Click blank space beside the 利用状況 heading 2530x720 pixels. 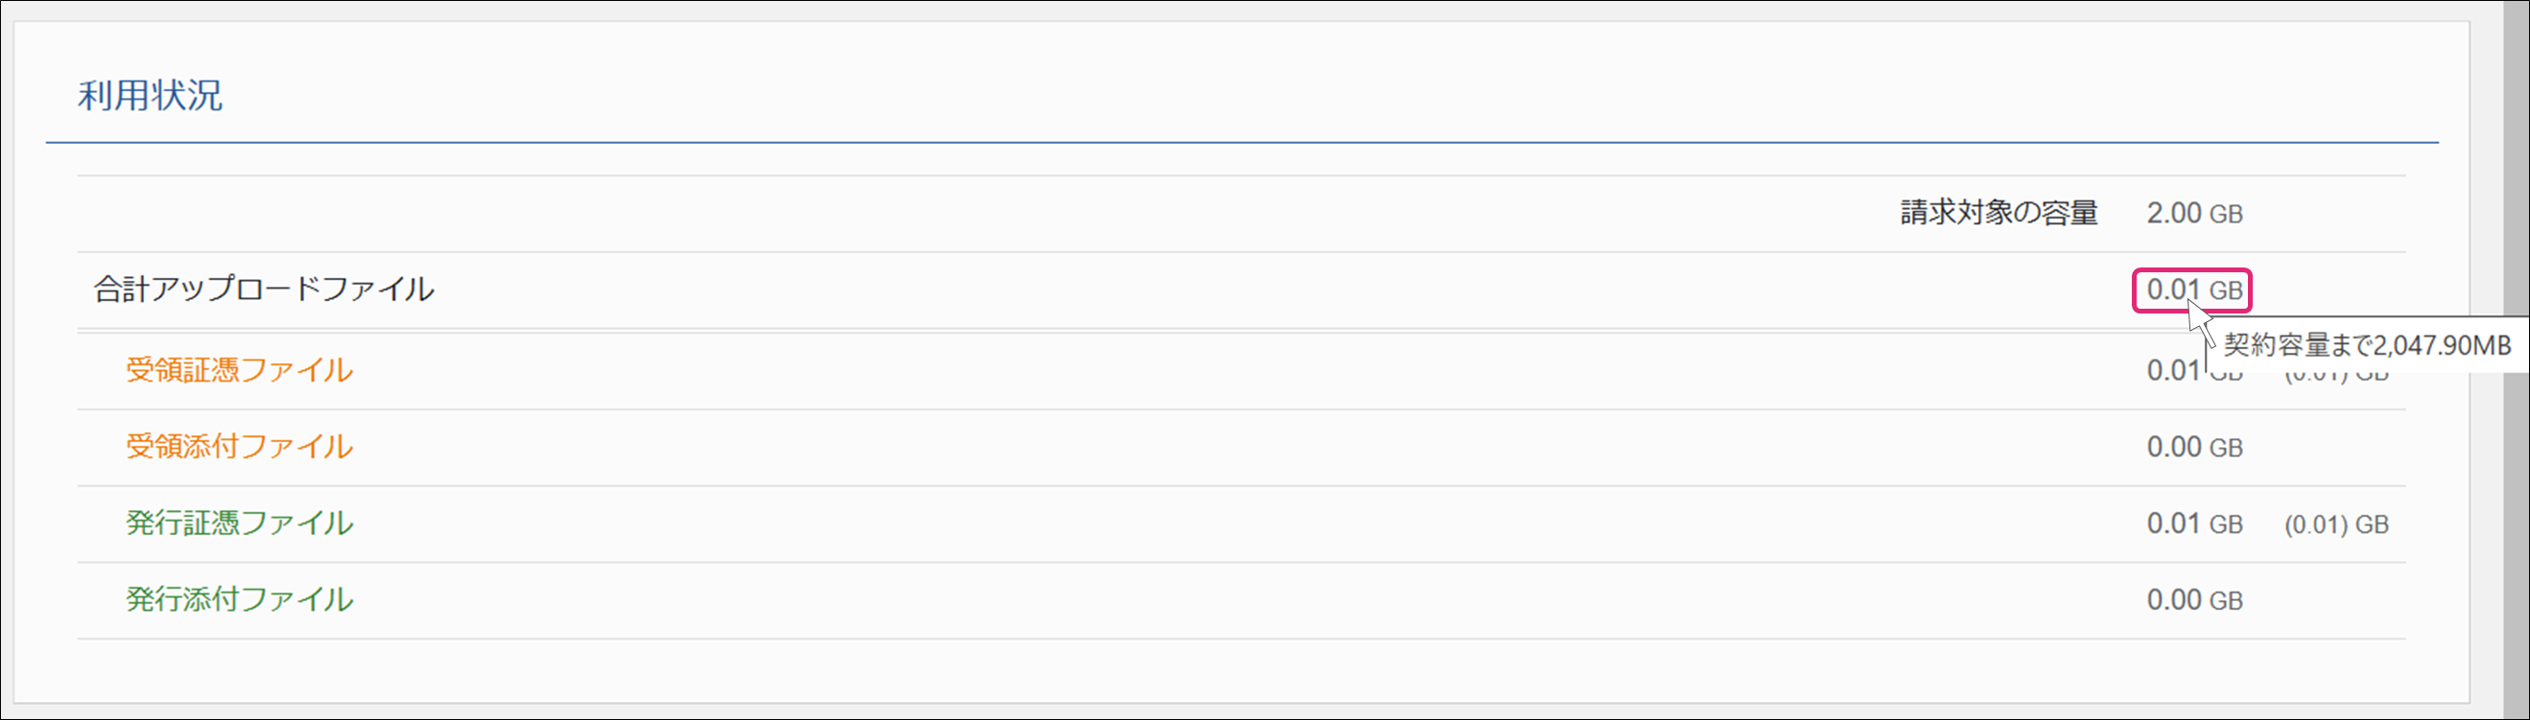tap(1277, 96)
